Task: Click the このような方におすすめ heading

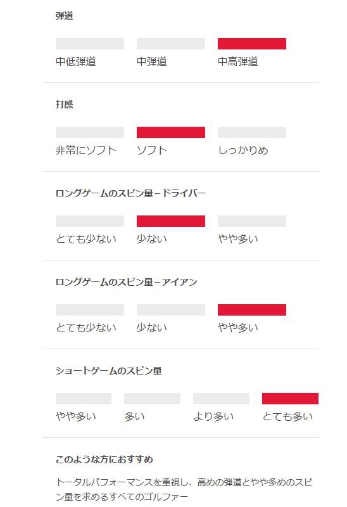Action: coord(104,459)
